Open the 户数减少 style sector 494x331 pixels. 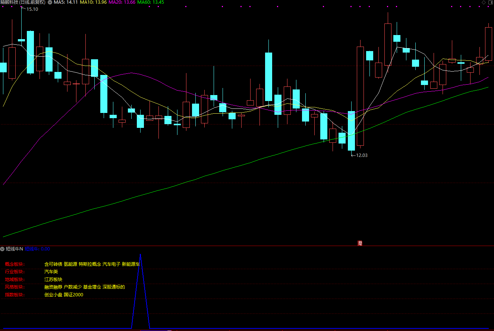tap(73, 287)
